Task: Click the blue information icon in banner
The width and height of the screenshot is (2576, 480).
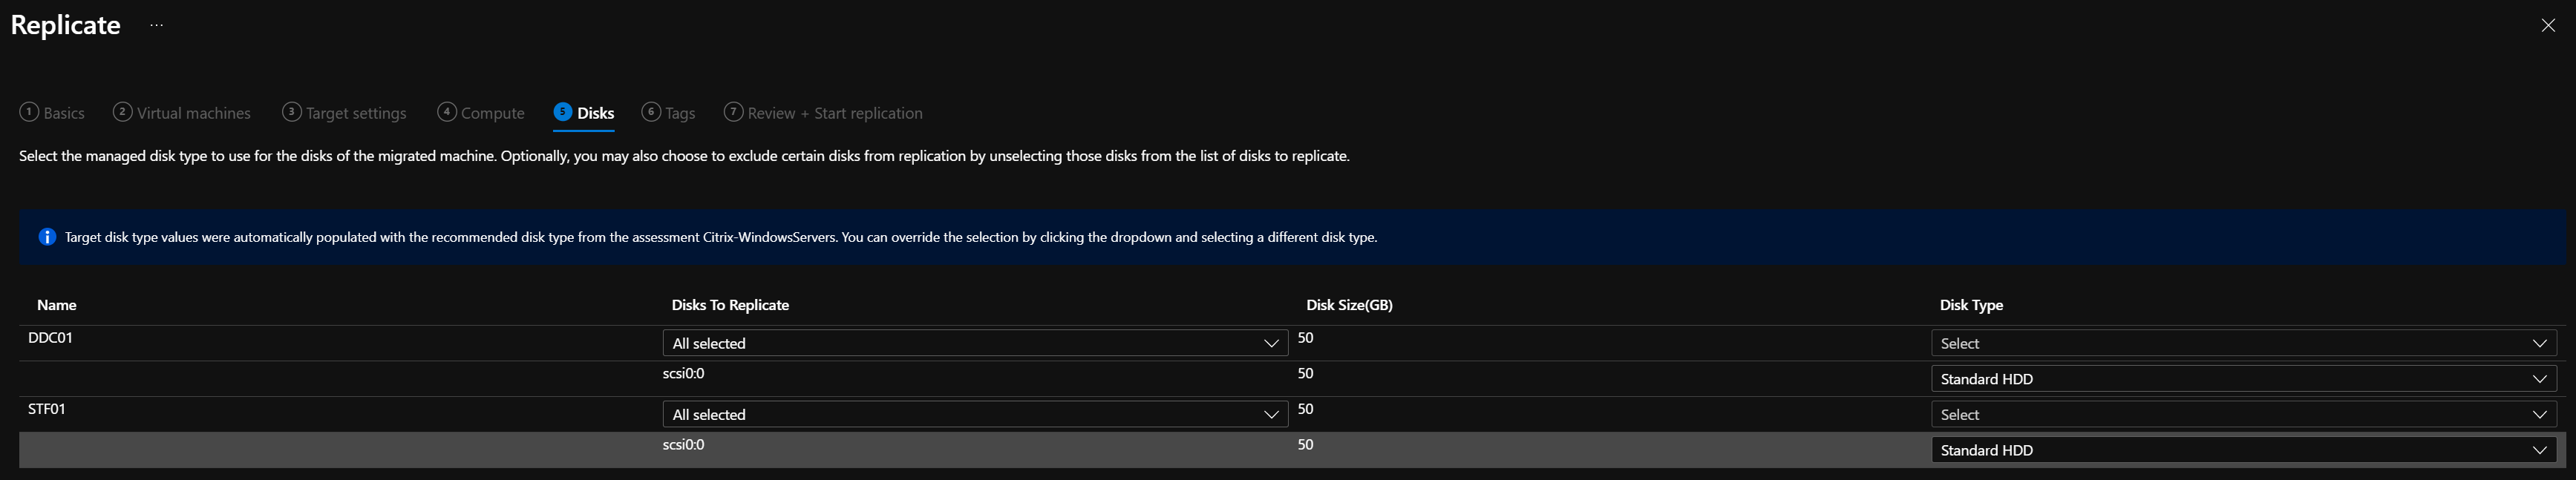Action: (47, 237)
